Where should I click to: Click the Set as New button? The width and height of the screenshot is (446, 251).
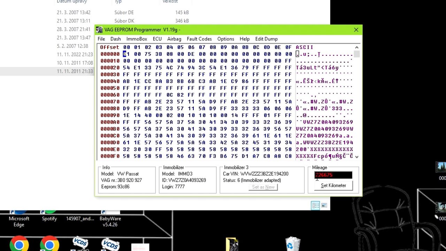pos(263,187)
